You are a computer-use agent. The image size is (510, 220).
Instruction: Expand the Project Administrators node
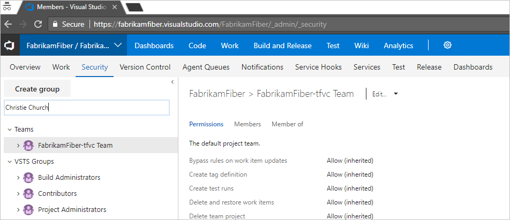(18, 210)
